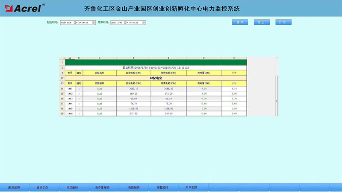
Task: Select row 14 header in spreadsheet
Action: 62,88
